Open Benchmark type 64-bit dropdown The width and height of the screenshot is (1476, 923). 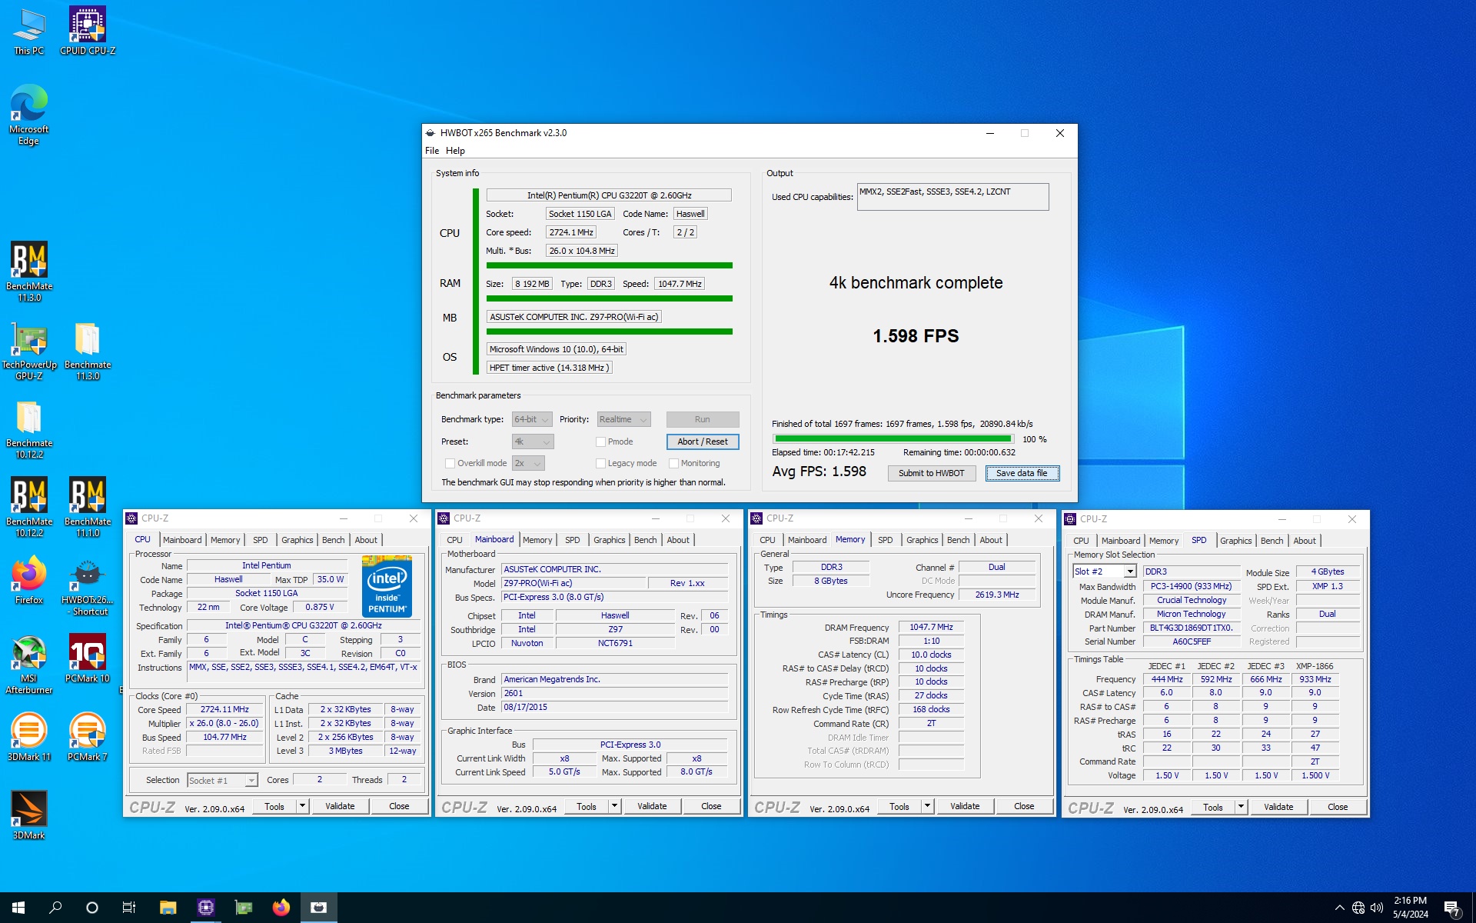[532, 419]
